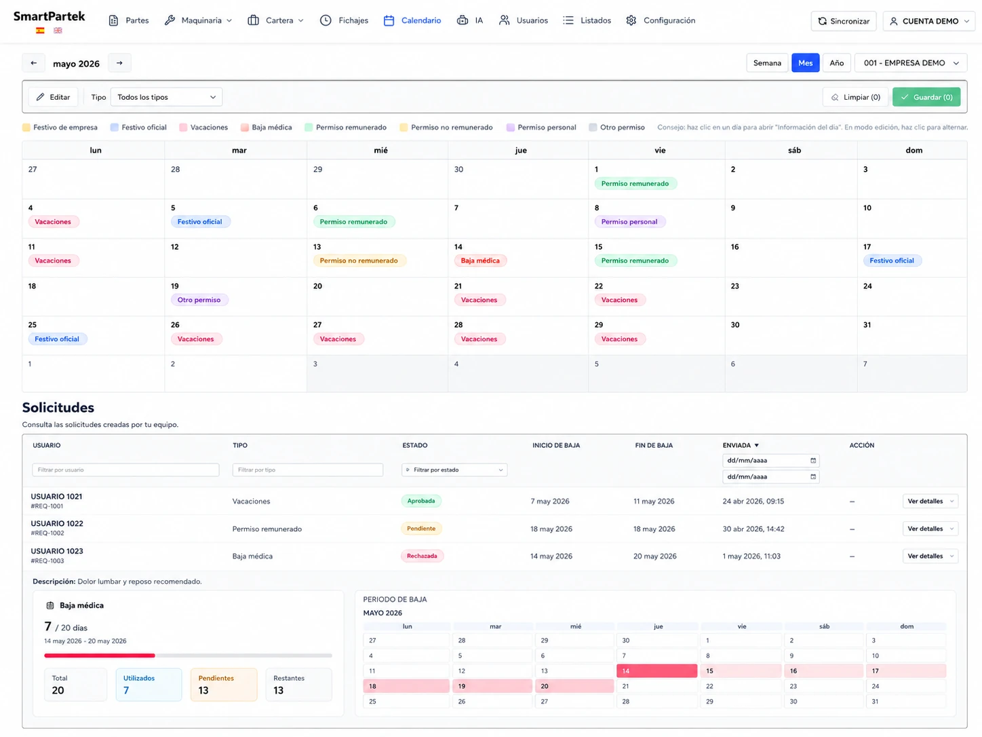This screenshot has width=982, height=737.
Task: Click Otro permiso event on day 19
Action: 199,300
